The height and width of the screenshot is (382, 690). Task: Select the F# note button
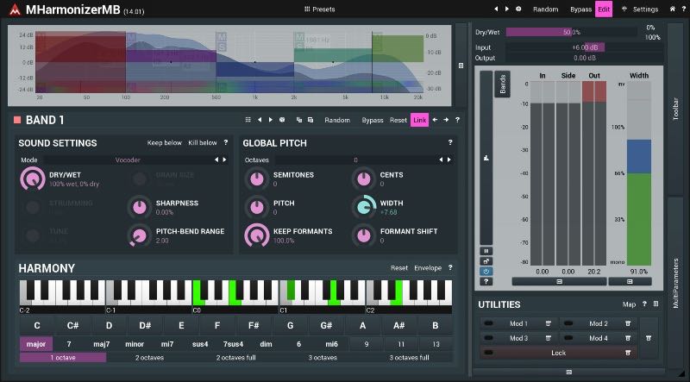coord(254,326)
